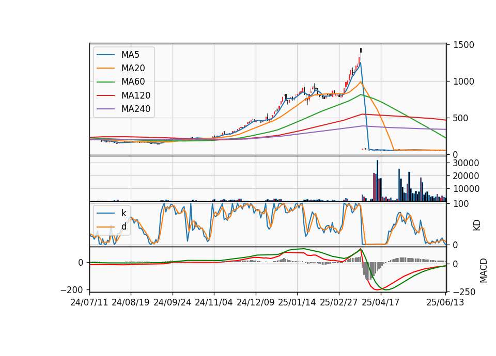The height and width of the screenshot is (356, 496).
Task: Click the orange MA20 legend line sample
Action: [x=105, y=68]
